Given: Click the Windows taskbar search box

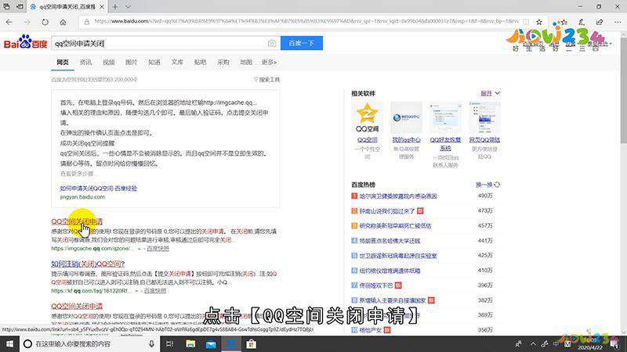Looking at the screenshot, I should pos(89,343).
